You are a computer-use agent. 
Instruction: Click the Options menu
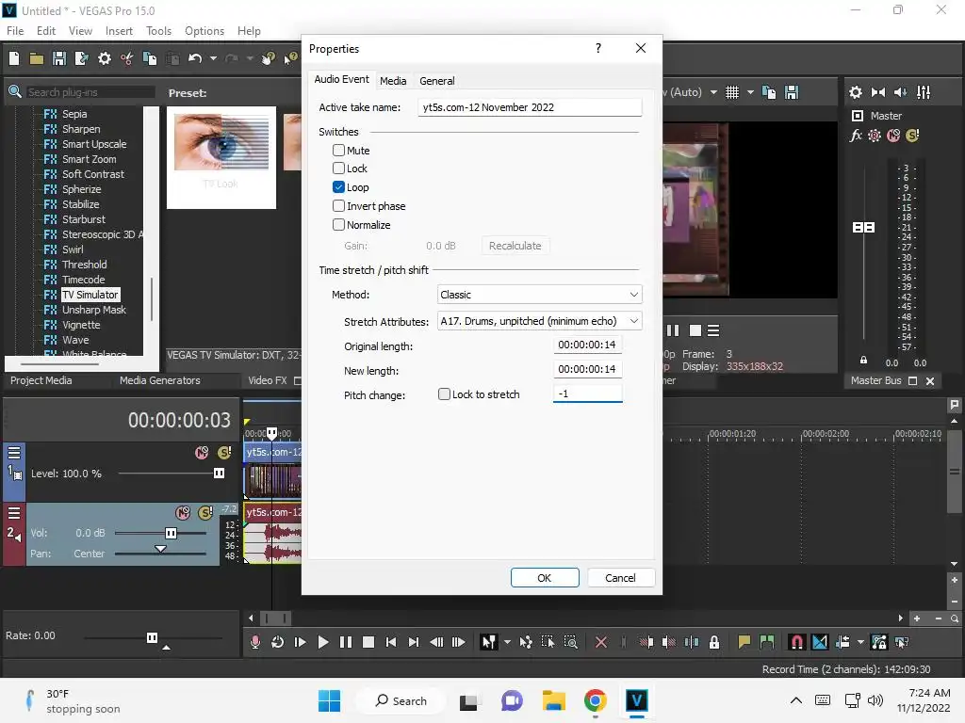pos(204,31)
